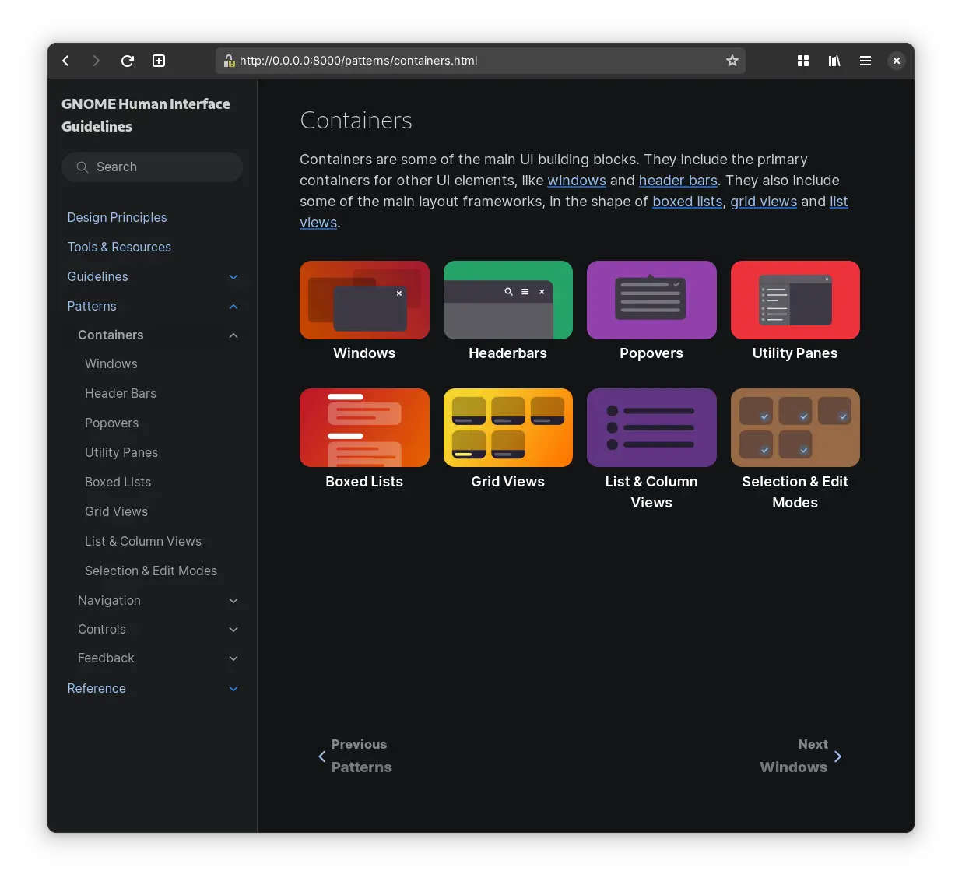This screenshot has width=962, height=885.
Task: Go back using the browser back arrow
Action: point(66,61)
